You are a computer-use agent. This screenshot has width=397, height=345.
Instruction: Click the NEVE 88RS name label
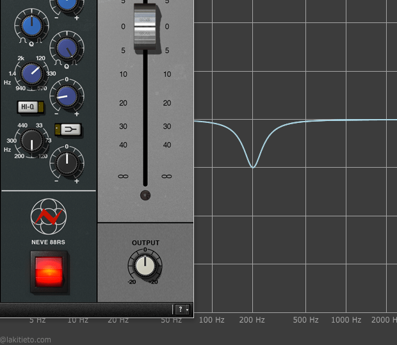point(49,242)
